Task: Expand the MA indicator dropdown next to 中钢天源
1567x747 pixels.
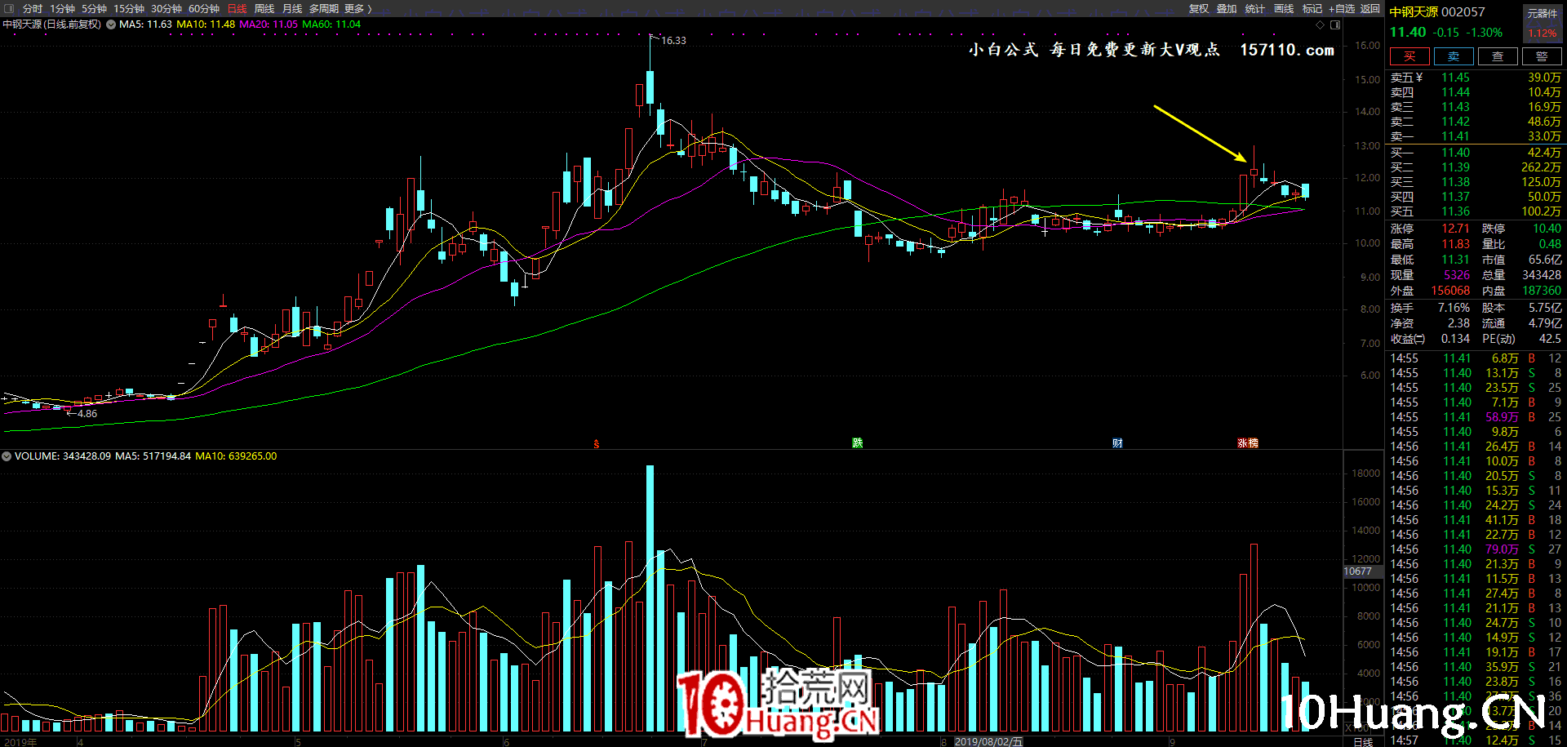Action: coord(111,24)
